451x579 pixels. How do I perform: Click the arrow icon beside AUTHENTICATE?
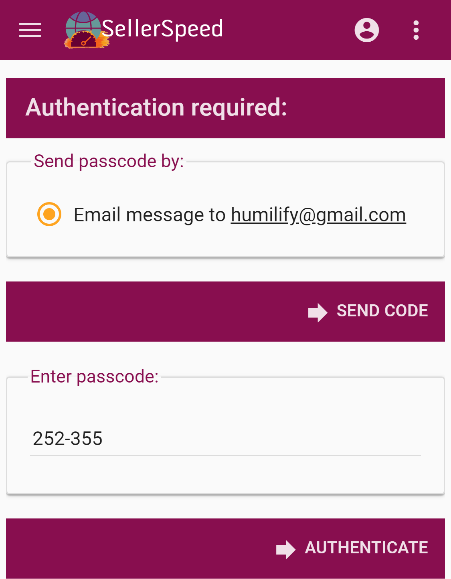click(x=285, y=549)
